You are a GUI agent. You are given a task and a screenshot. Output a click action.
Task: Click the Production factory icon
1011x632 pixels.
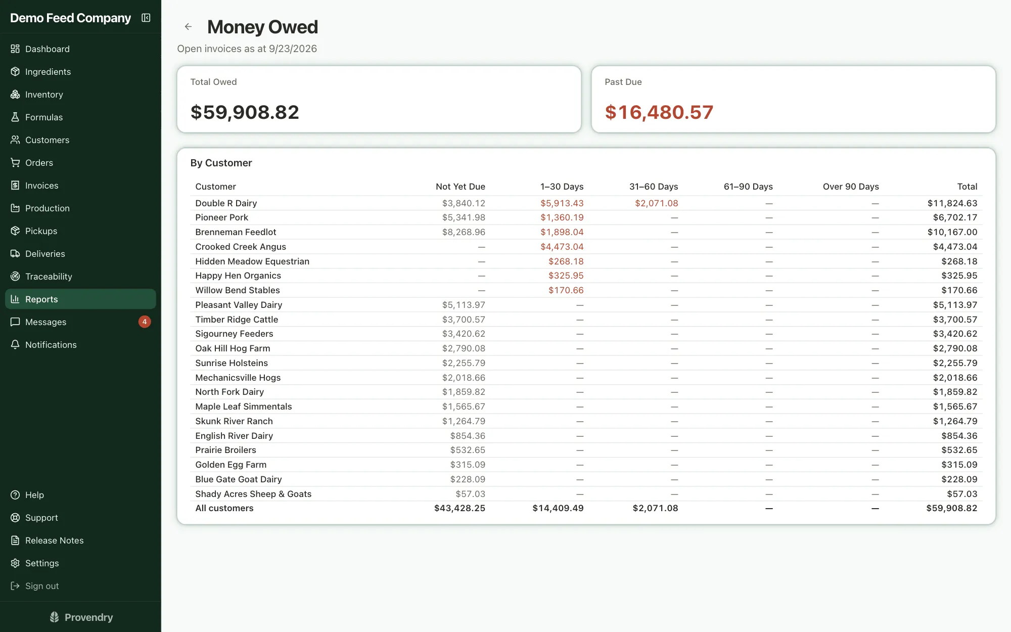tap(15, 208)
